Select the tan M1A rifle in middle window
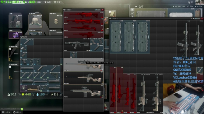This screenshot has width=204, height=114. [x=84, y=91]
